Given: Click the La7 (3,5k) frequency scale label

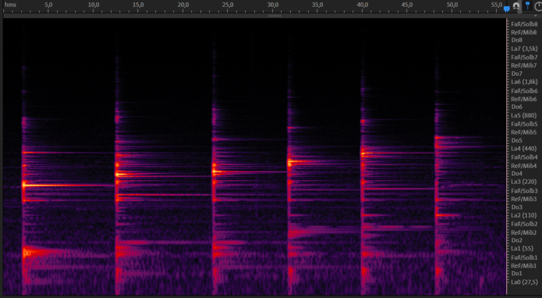Looking at the screenshot, I should pos(524,48).
